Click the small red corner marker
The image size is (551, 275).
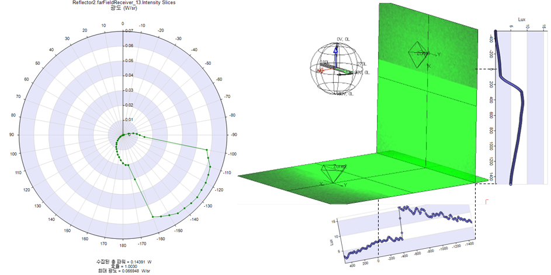pos(486,201)
